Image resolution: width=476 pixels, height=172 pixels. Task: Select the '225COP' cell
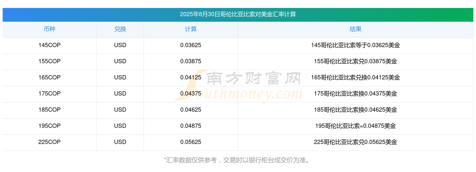coord(49,142)
